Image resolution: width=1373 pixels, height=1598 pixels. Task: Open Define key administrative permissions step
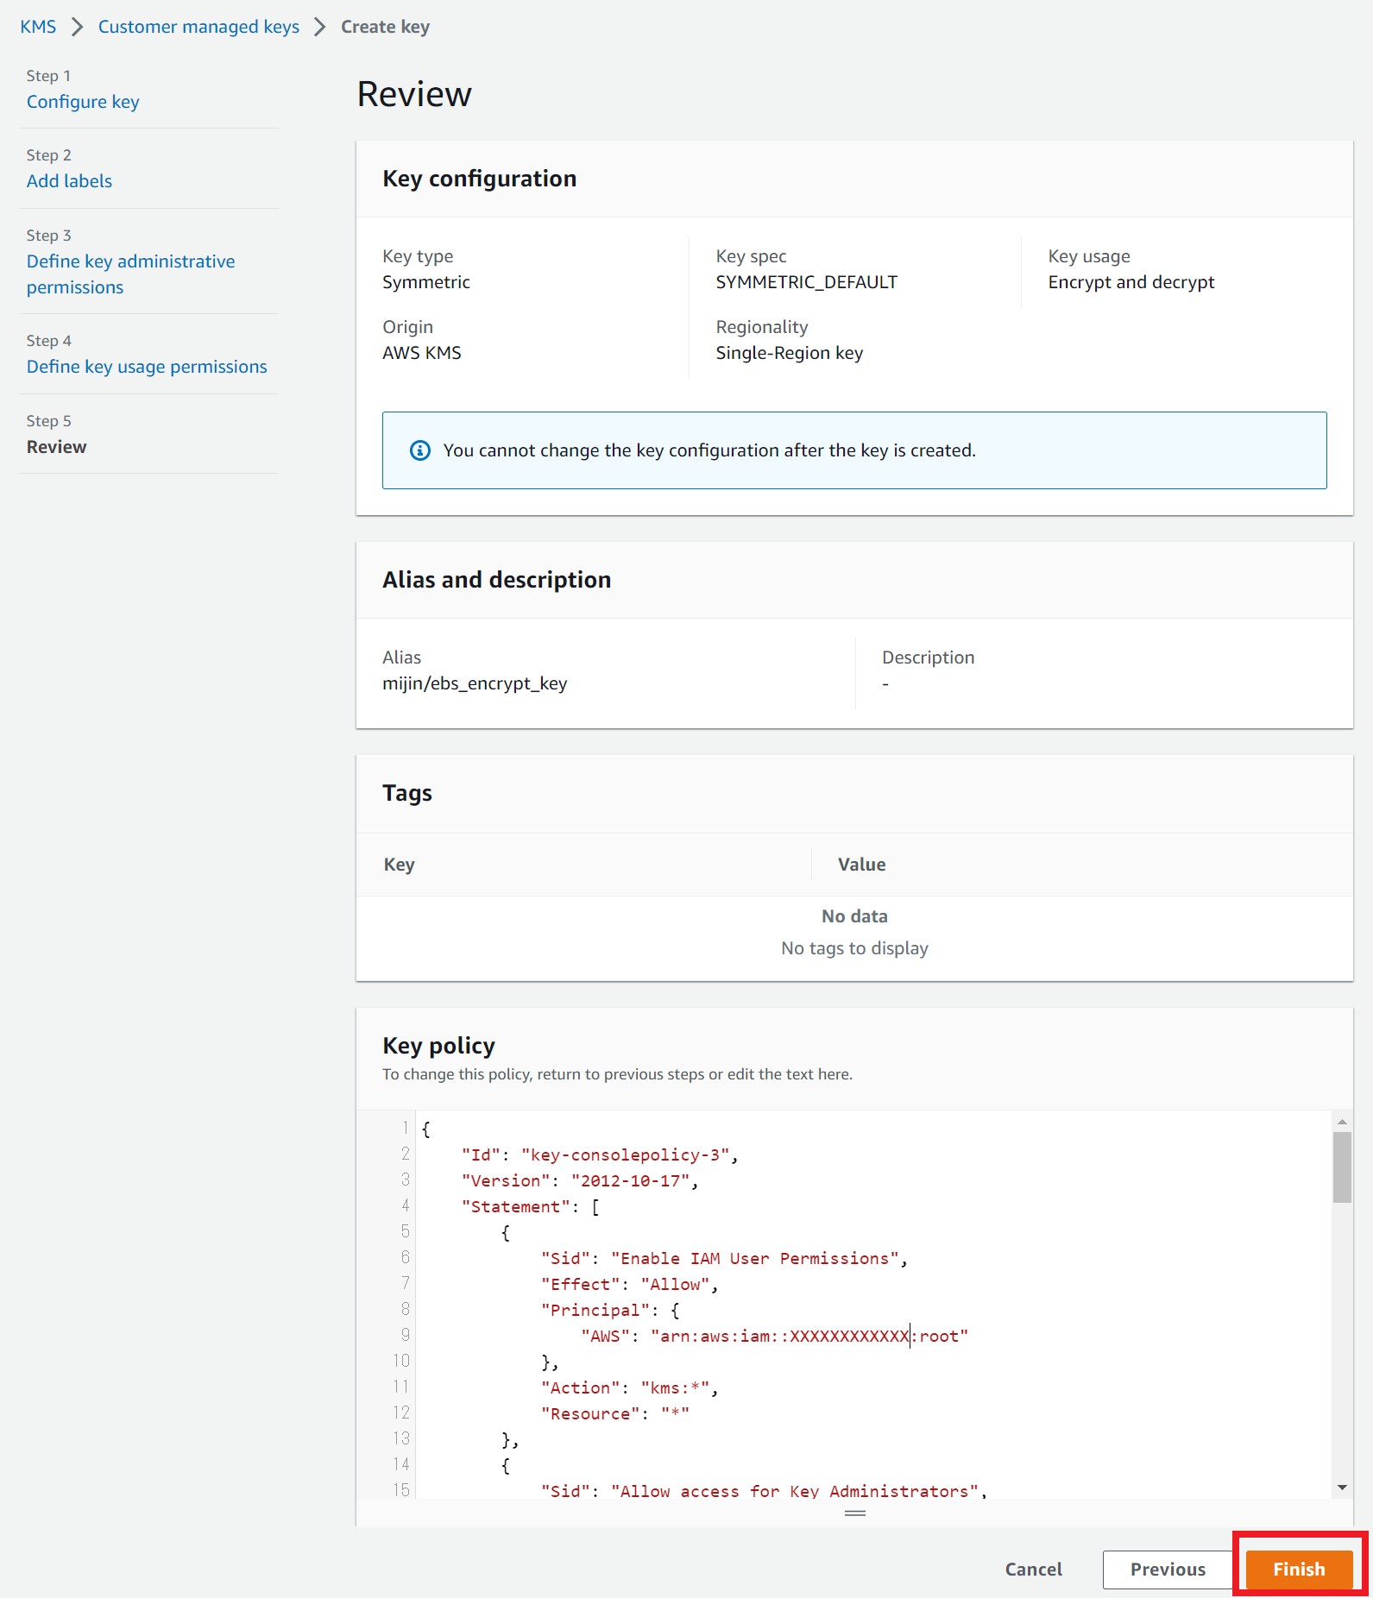[130, 274]
